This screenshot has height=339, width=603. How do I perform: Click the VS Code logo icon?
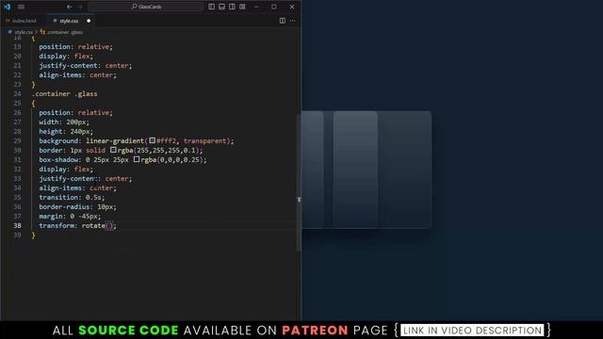[x=7, y=7]
